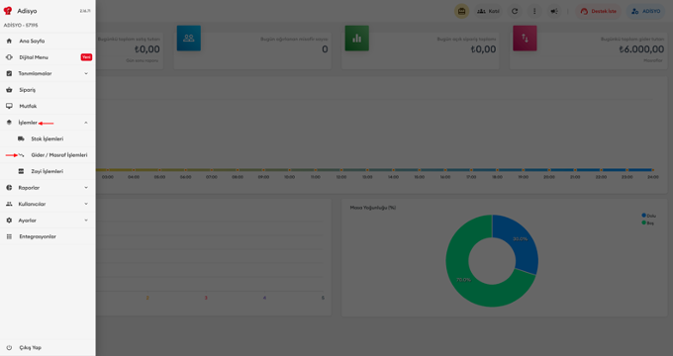This screenshot has height=356, width=673.
Task: Click the Stok İşlemleri truck icon
Action: click(x=21, y=139)
